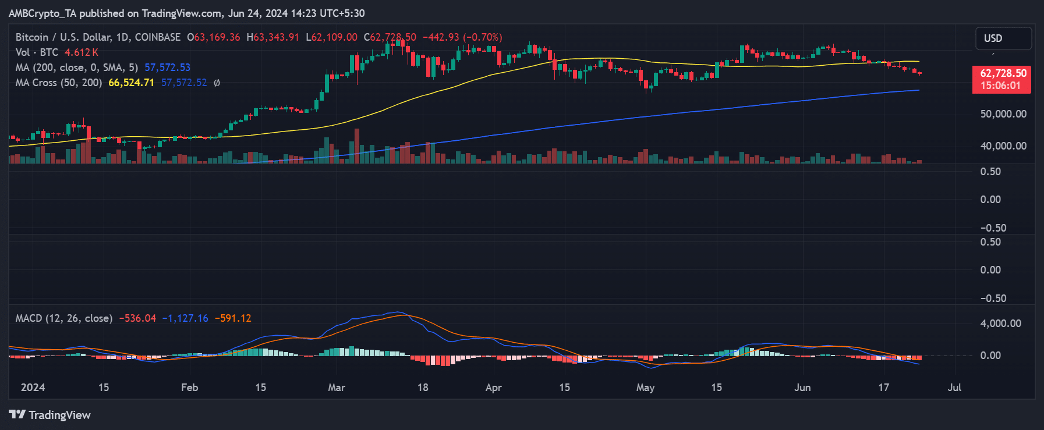This screenshot has height=430, width=1044.
Task: Click the Feb date axis label
Action: [x=189, y=388]
